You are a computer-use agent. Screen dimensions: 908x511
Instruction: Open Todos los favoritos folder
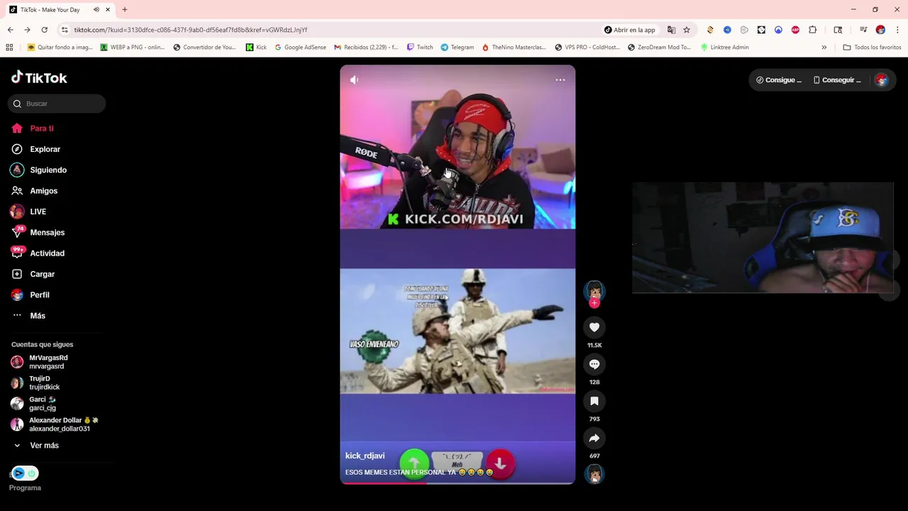point(872,48)
